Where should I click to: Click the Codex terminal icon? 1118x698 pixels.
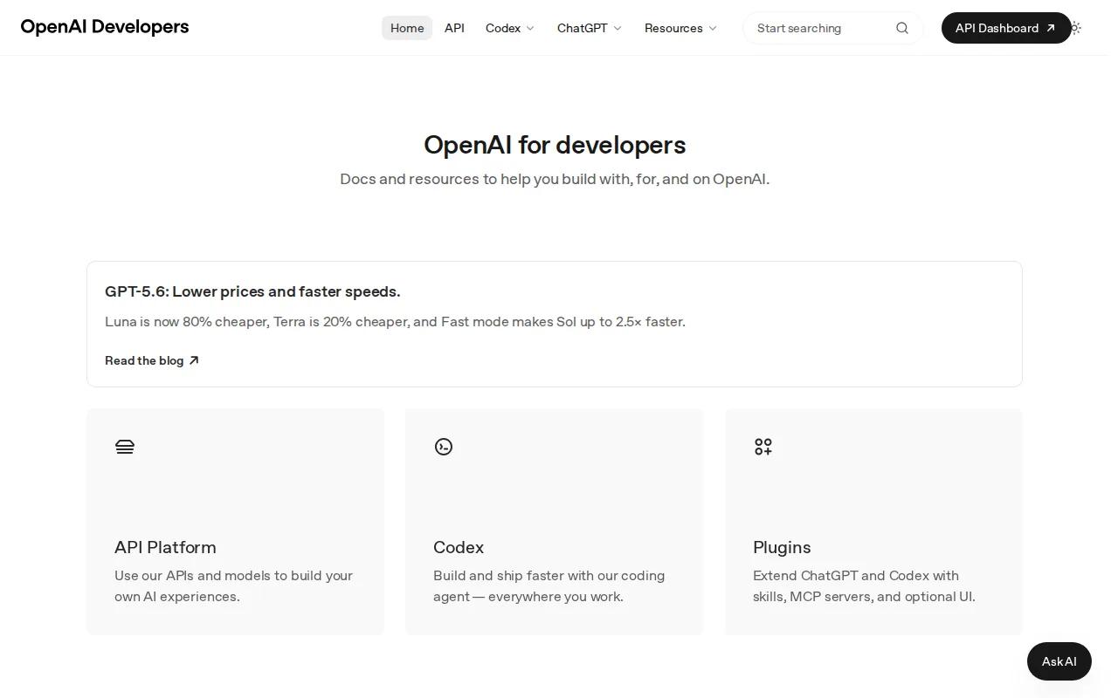click(x=444, y=447)
